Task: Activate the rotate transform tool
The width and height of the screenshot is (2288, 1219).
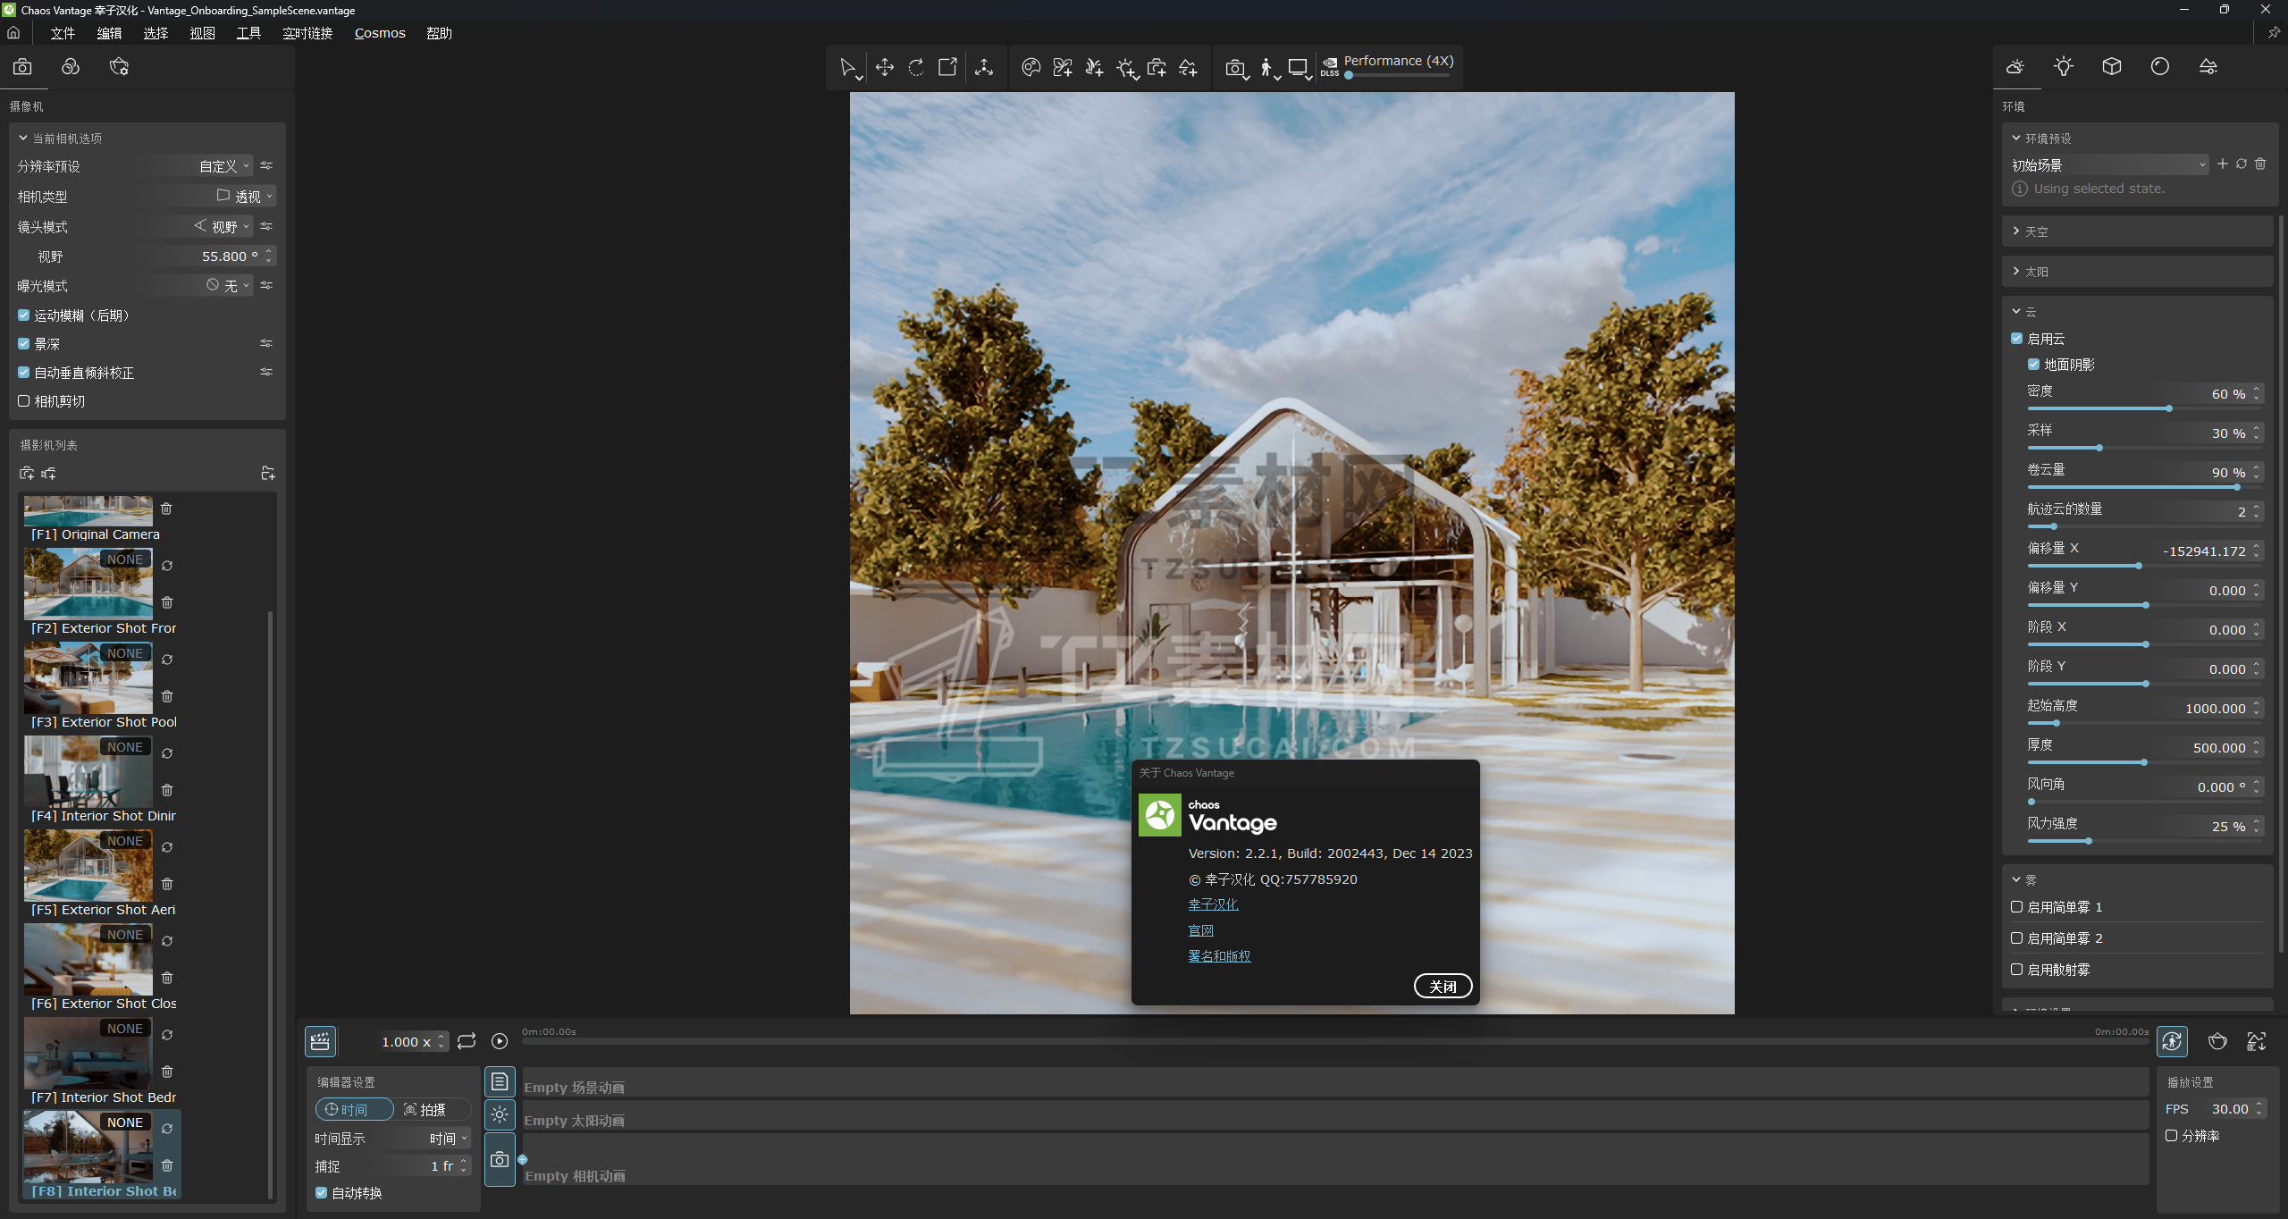Action: pyautogui.click(x=916, y=67)
